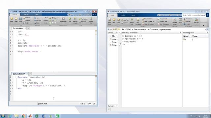Click the Save Workspace icon
Viewport: 211px width, 118px height.
coord(138,20)
